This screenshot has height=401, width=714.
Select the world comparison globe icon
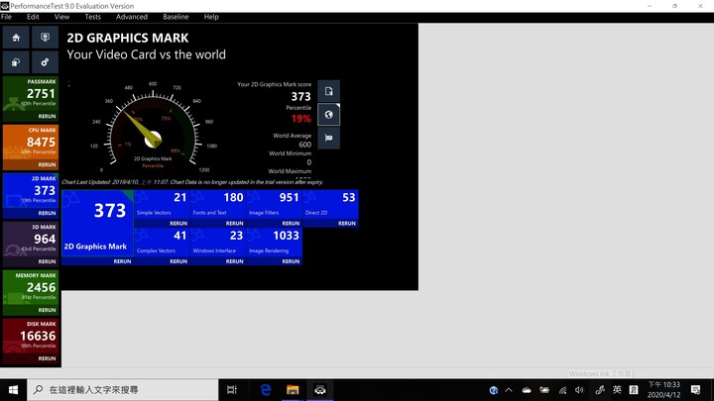[x=328, y=115]
